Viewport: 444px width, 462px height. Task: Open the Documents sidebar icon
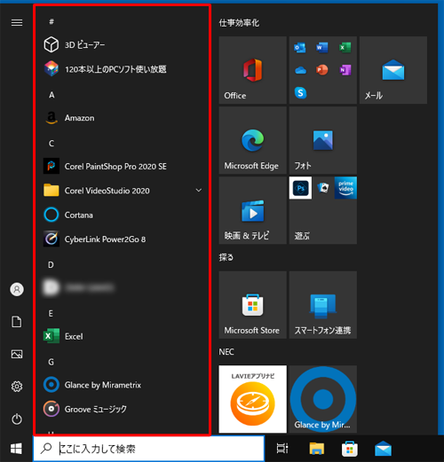click(17, 322)
